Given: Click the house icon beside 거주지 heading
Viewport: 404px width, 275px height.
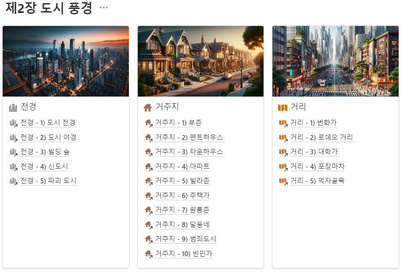Looking at the screenshot, I should point(148,107).
